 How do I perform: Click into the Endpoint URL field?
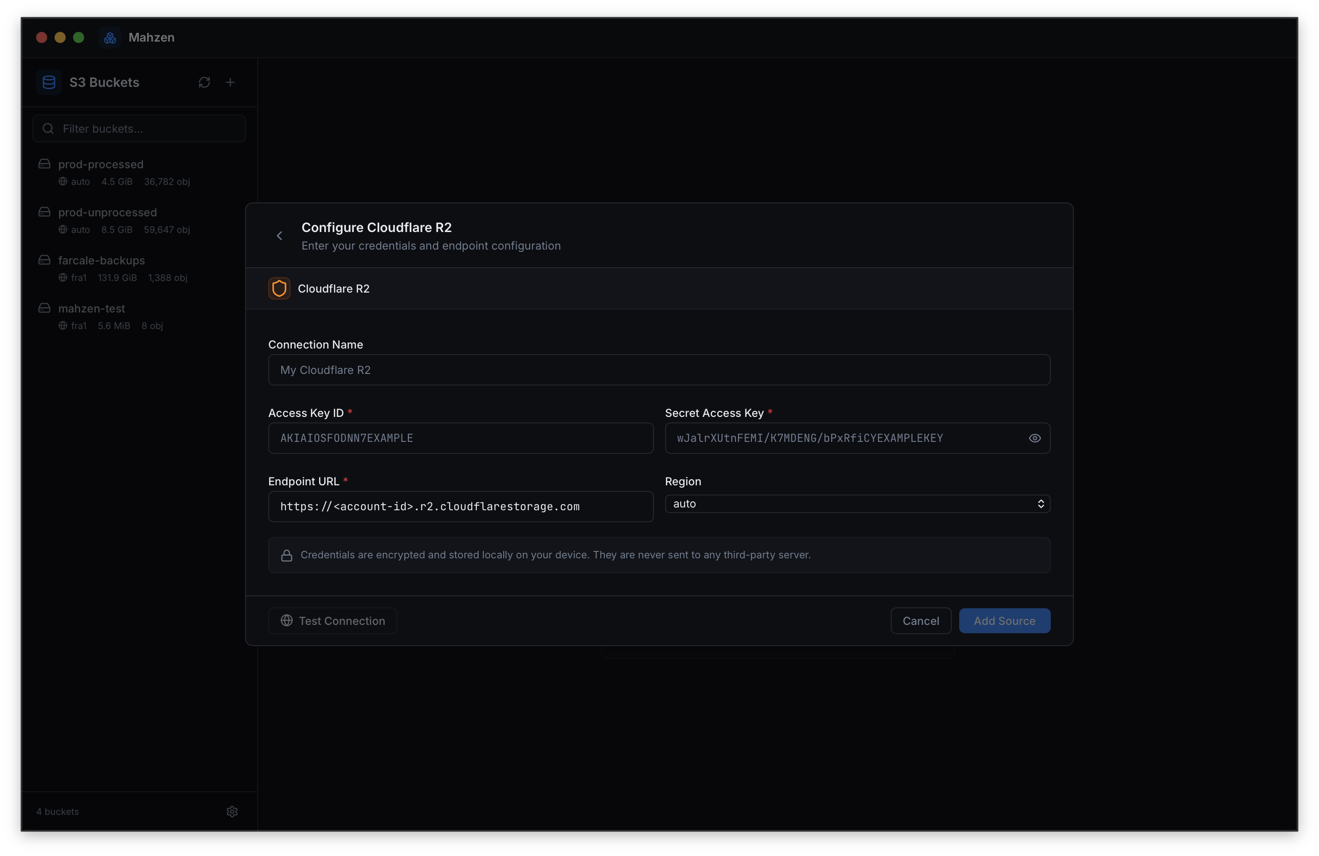pyautogui.click(x=460, y=507)
